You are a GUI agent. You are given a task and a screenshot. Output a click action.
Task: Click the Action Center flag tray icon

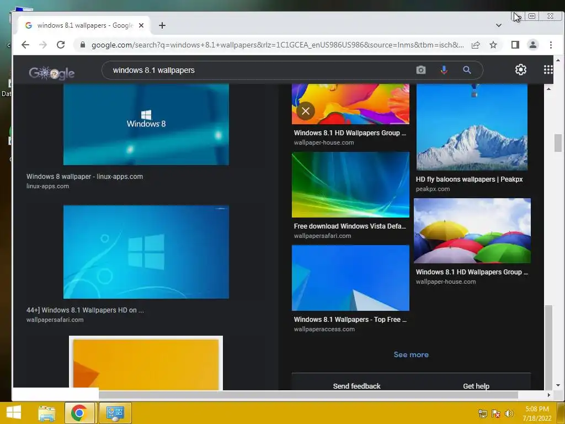tap(496, 414)
